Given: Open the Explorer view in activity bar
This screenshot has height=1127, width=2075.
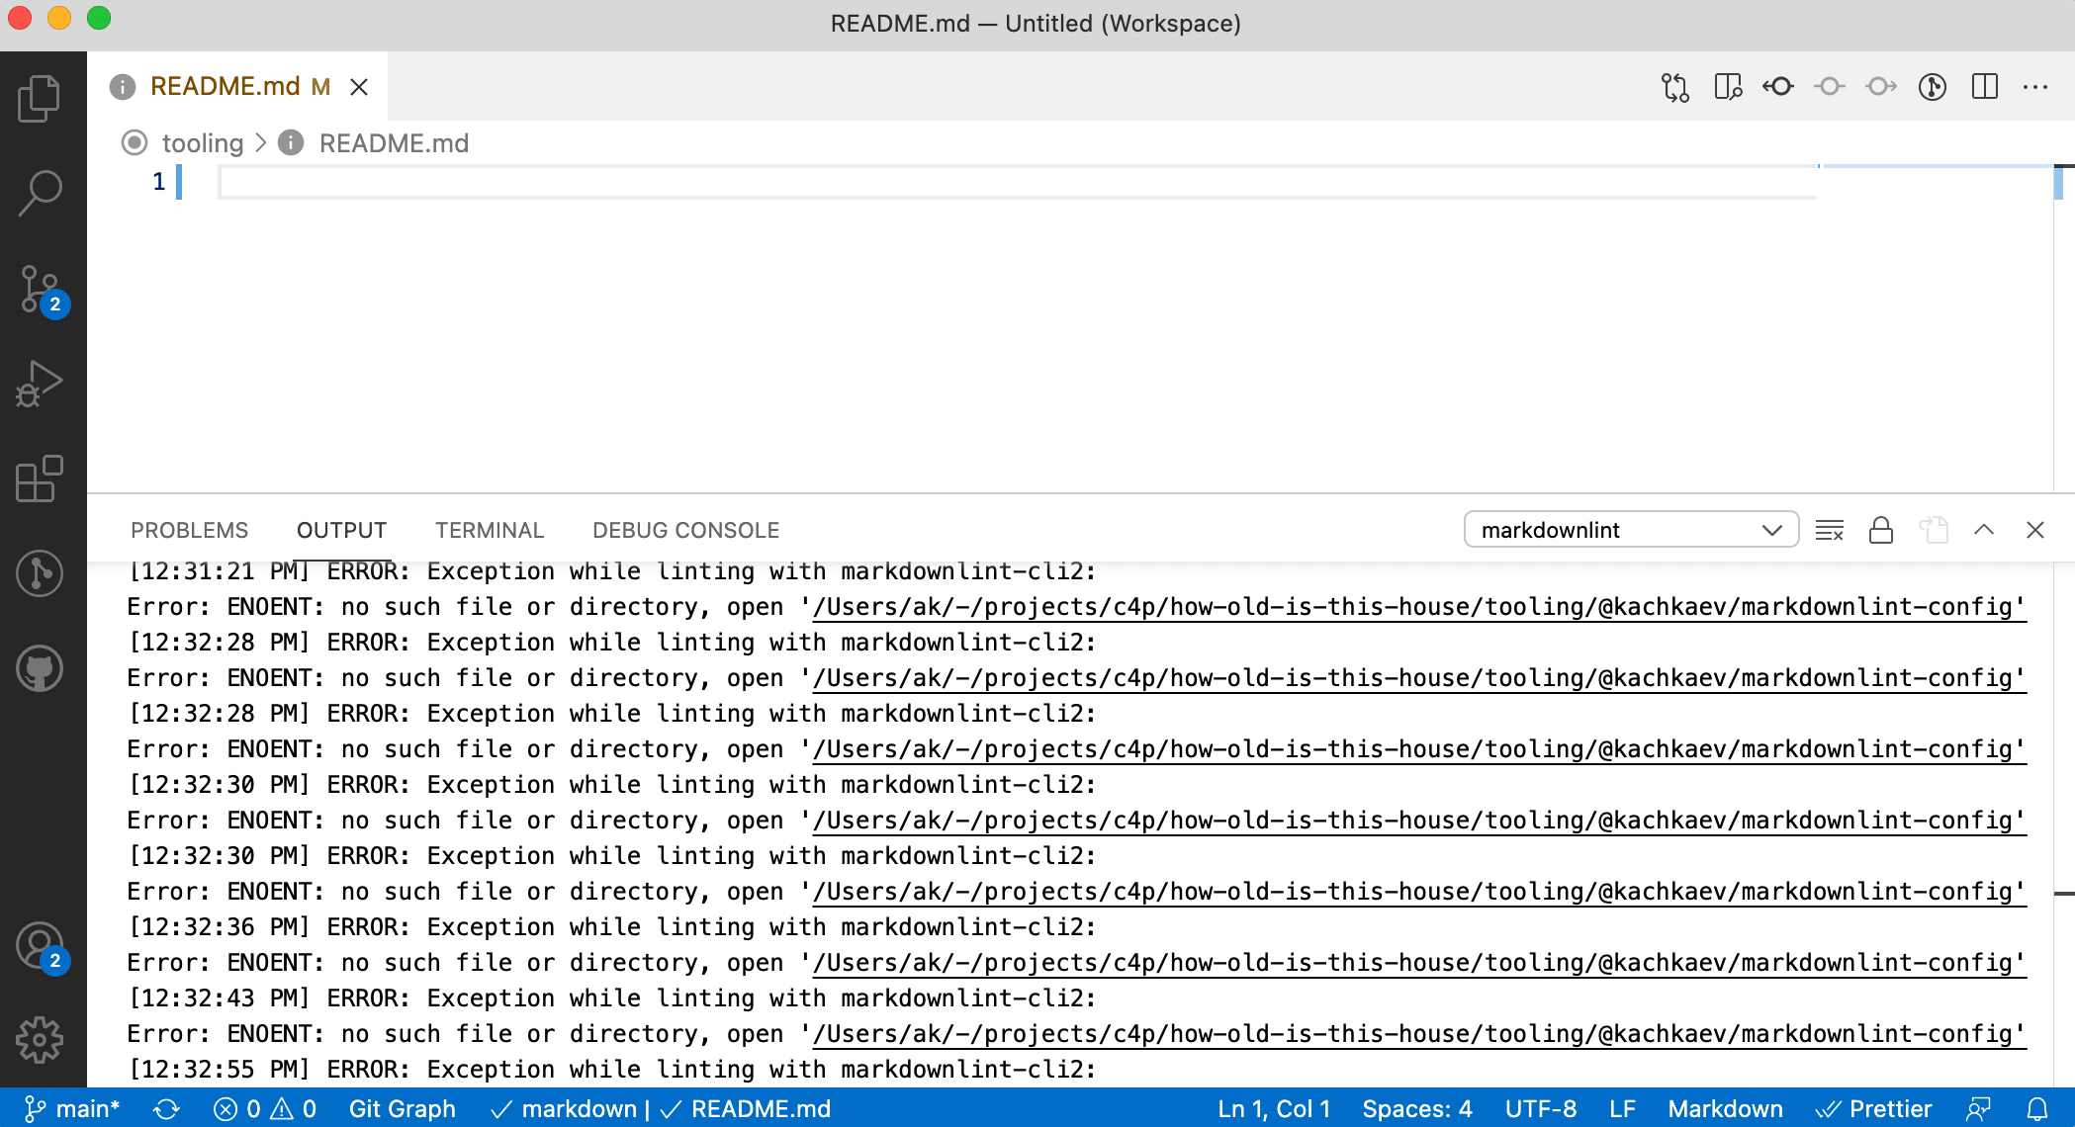Looking at the screenshot, I should [x=40, y=99].
